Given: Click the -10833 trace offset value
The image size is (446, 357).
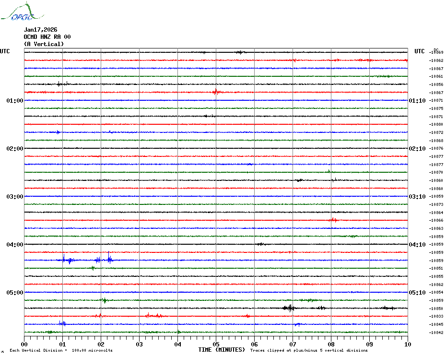Looking at the screenshot, I should pos(436,316).
